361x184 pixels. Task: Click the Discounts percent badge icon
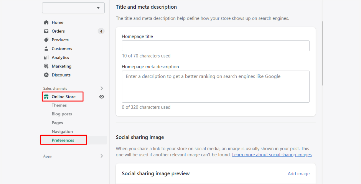click(x=46, y=75)
